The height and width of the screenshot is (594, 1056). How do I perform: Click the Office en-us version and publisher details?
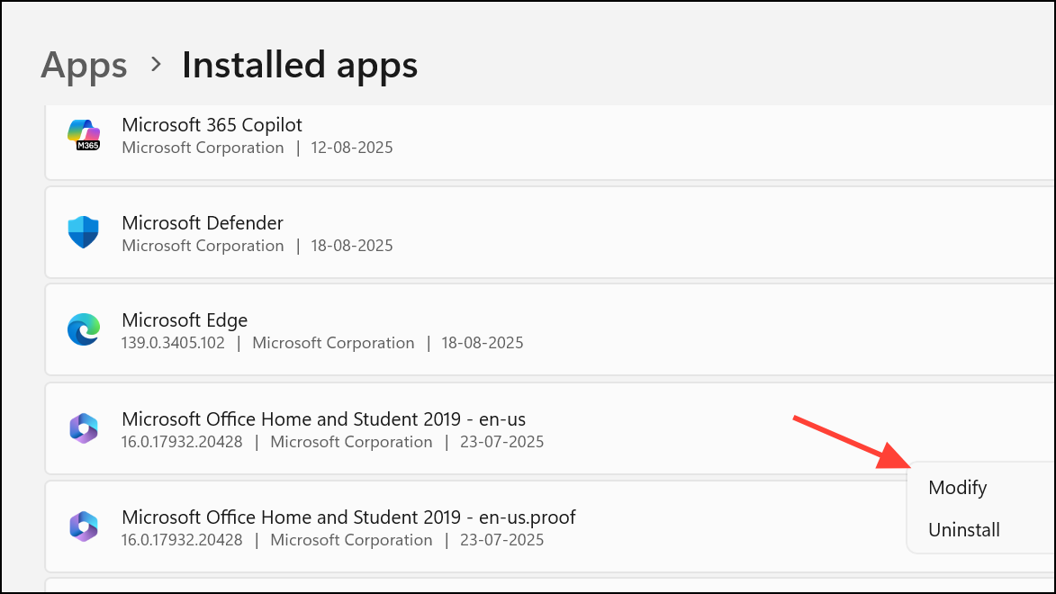[332, 442]
